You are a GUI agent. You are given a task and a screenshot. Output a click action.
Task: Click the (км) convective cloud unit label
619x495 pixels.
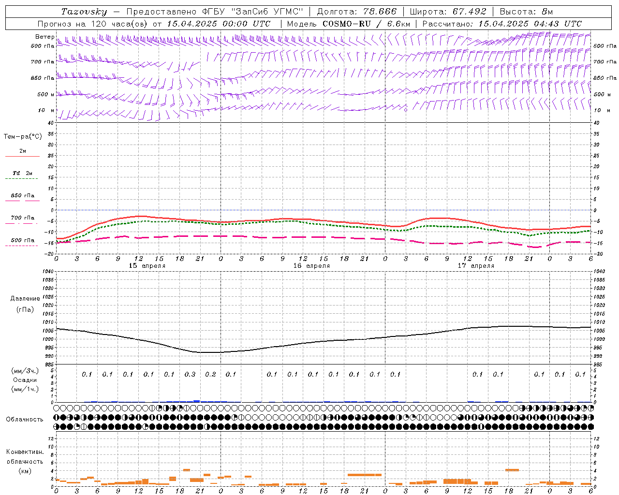25,471
